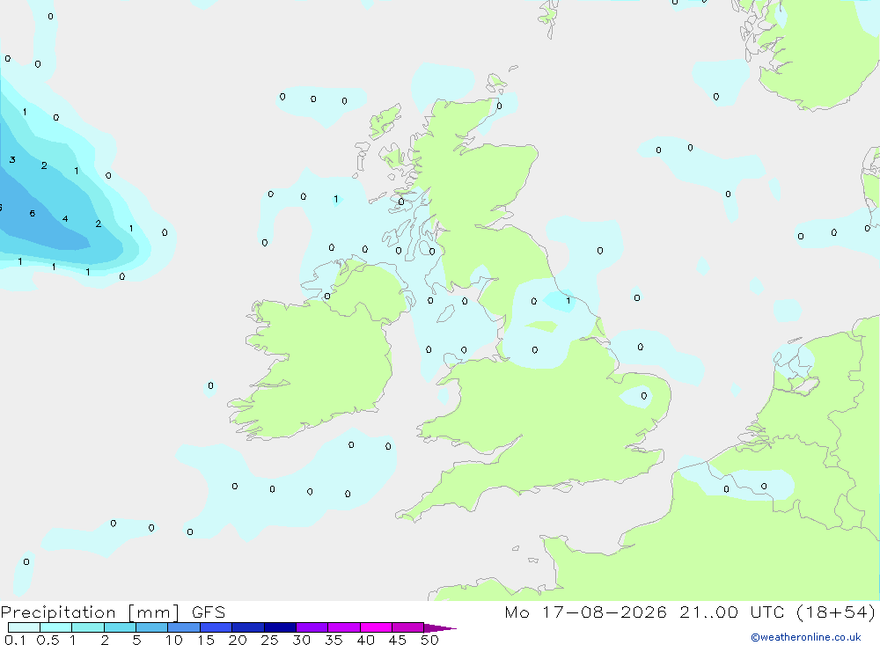Open the weatheronline.co.uk link
This screenshot has width=880, height=645.
[x=806, y=637]
